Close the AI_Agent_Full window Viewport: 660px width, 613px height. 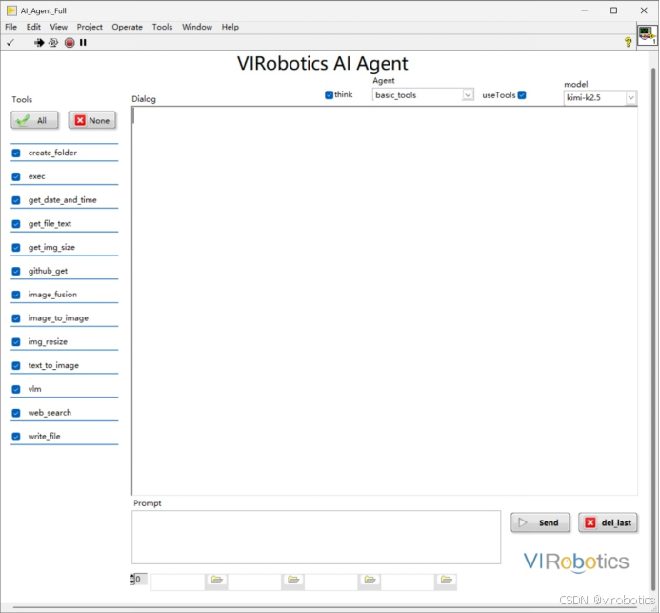pyautogui.click(x=644, y=10)
